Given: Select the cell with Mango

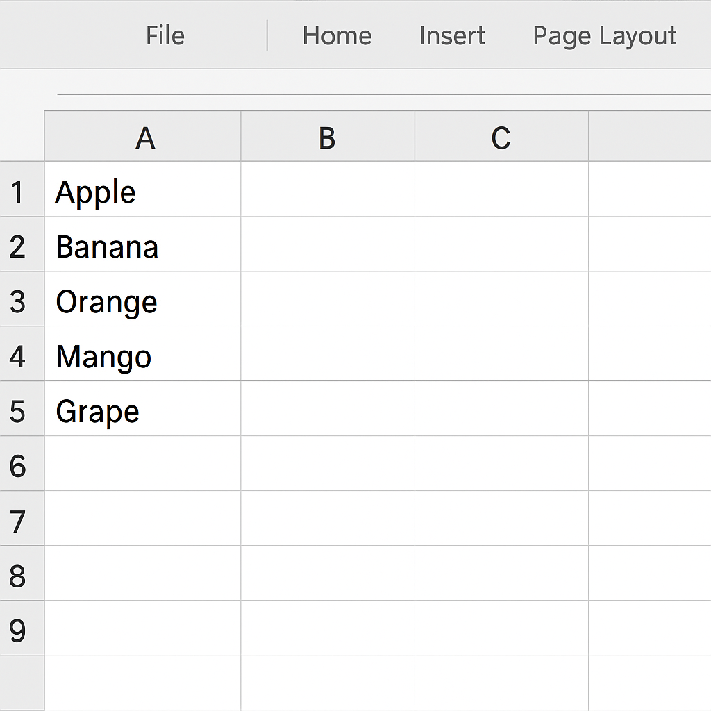Looking at the screenshot, I should pyautogui.click(x=143, y=353).
